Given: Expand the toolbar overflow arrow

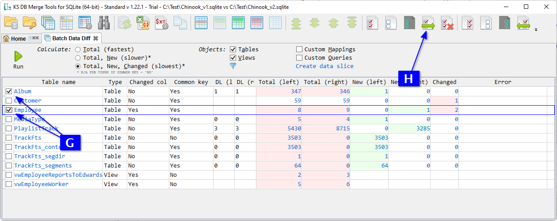Looking at the screenshot, I should point(536,30).
